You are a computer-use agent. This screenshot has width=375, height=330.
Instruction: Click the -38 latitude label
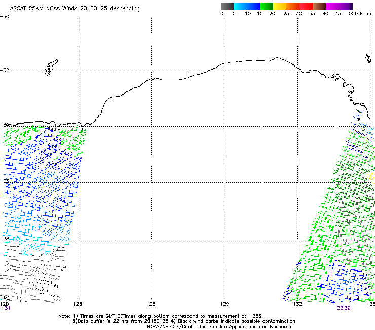[x=5, y=239]
